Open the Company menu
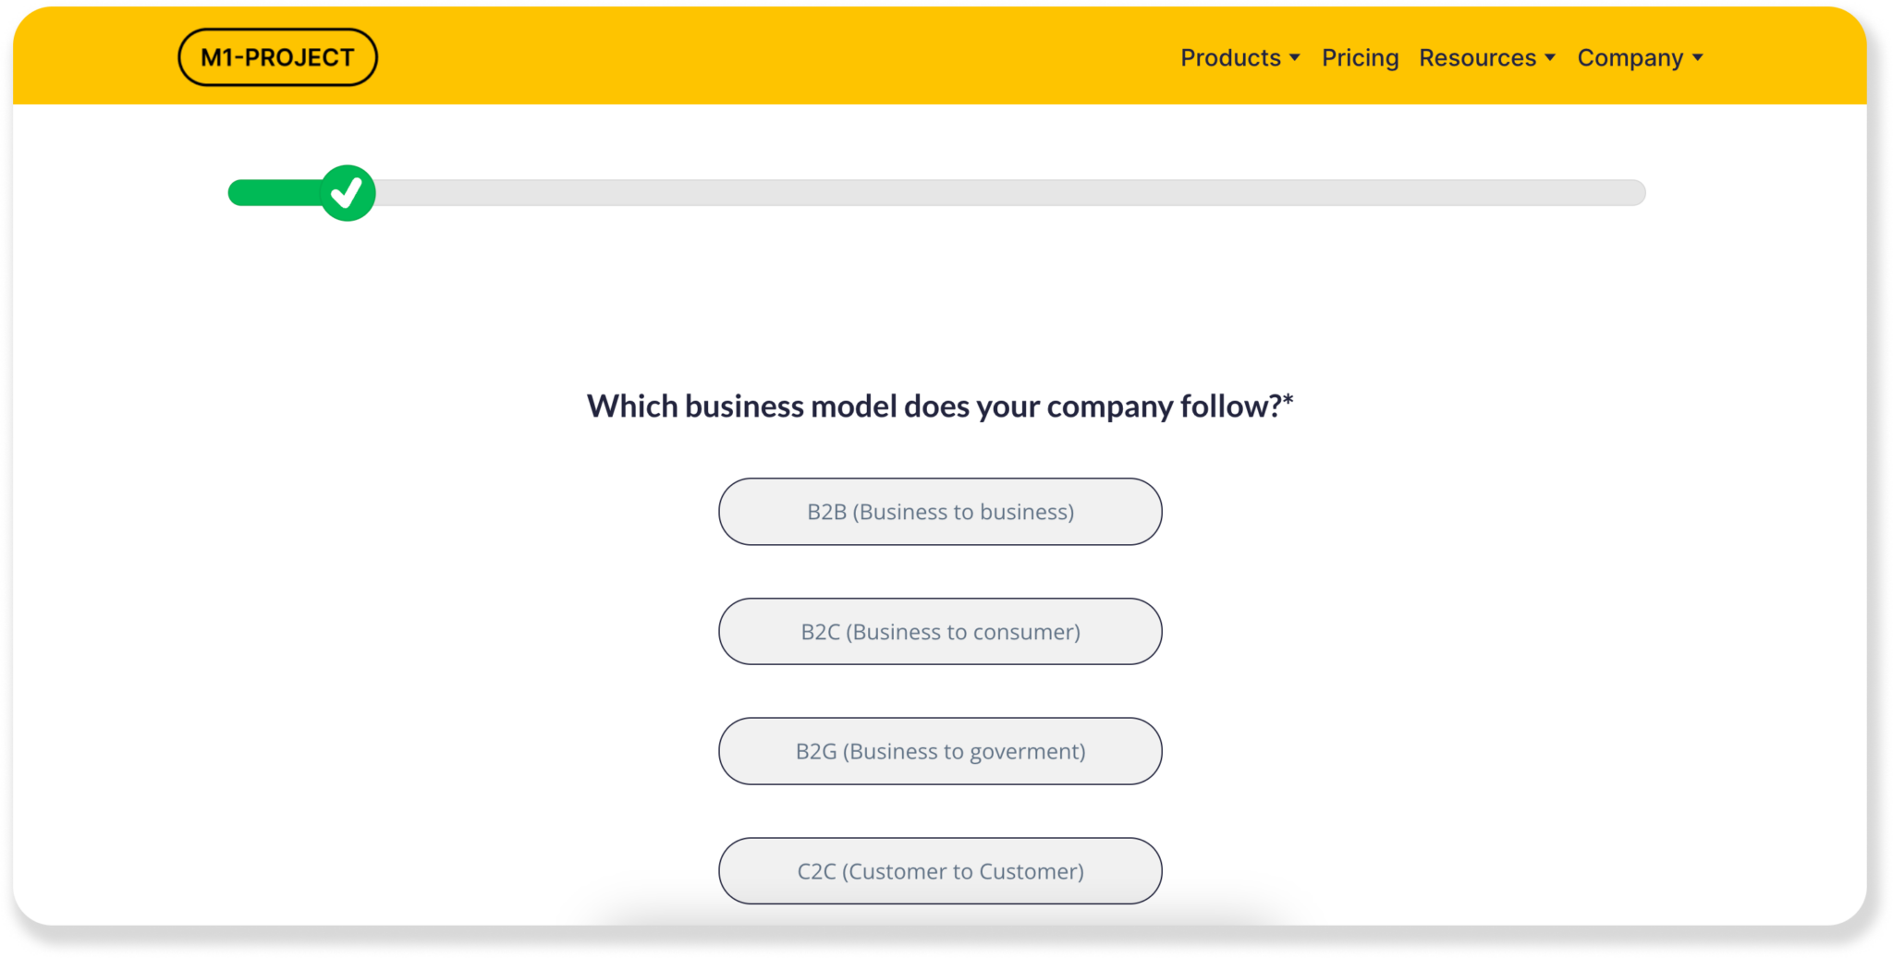 (1631, 57)
